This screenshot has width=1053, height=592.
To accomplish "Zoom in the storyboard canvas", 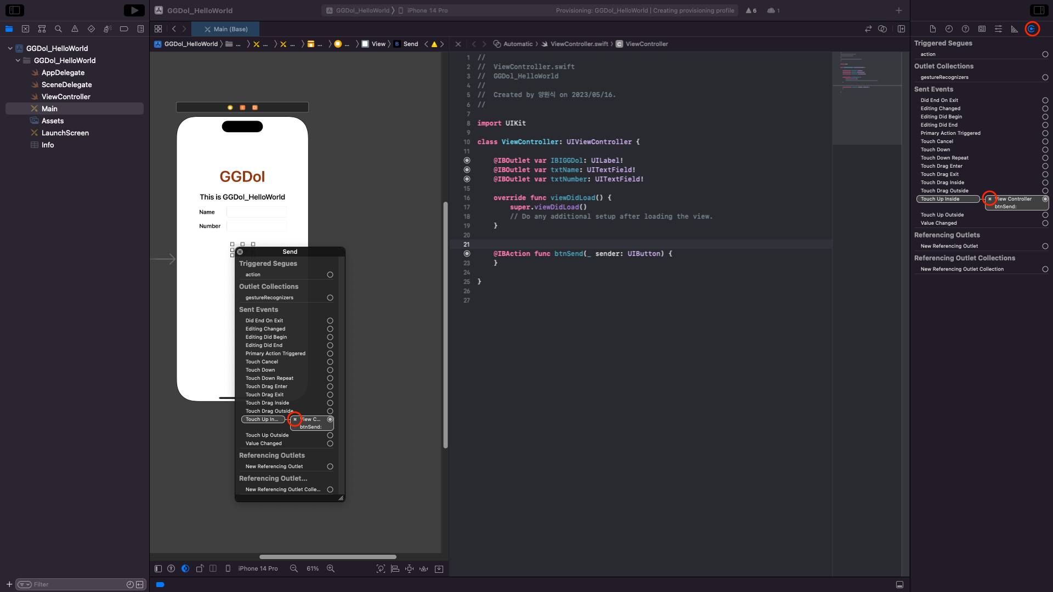I will tap(331, 569).
